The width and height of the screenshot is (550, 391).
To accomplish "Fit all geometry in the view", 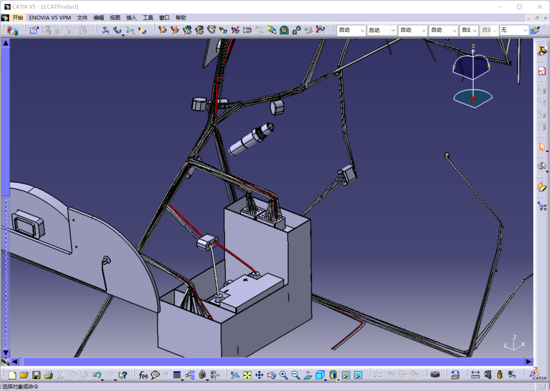I will tap(248, 375).
